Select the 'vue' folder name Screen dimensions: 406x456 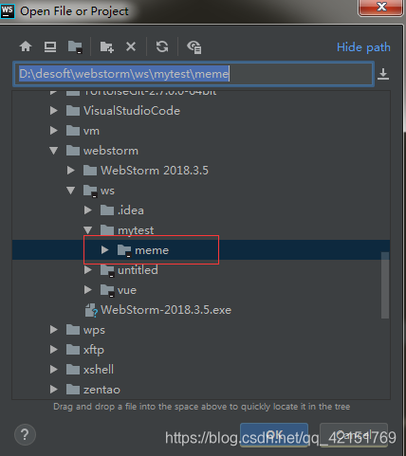(127, 290)
